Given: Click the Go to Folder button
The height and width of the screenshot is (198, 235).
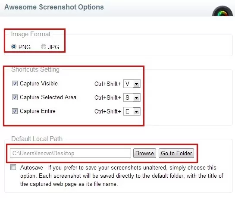Looking at the screenshot, I should click(x=176, y=153).
